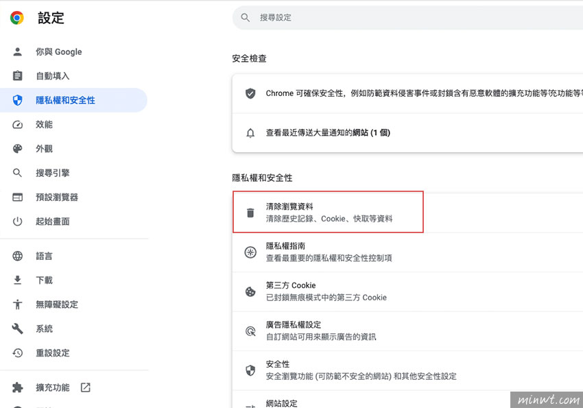Click the 搜尋設定 search field
The image size is (583, 408).
[x=412, y=18]
